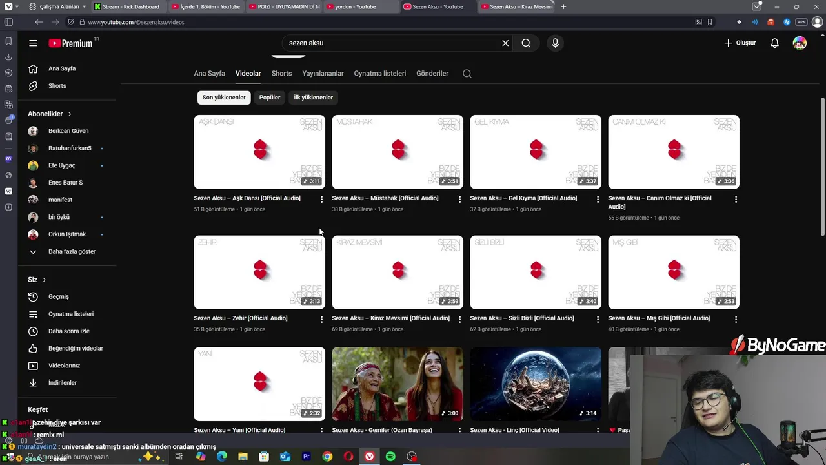Toggle the VPN button in toolbar
Viewport: 826px width, 465px height.
(801, 22)
